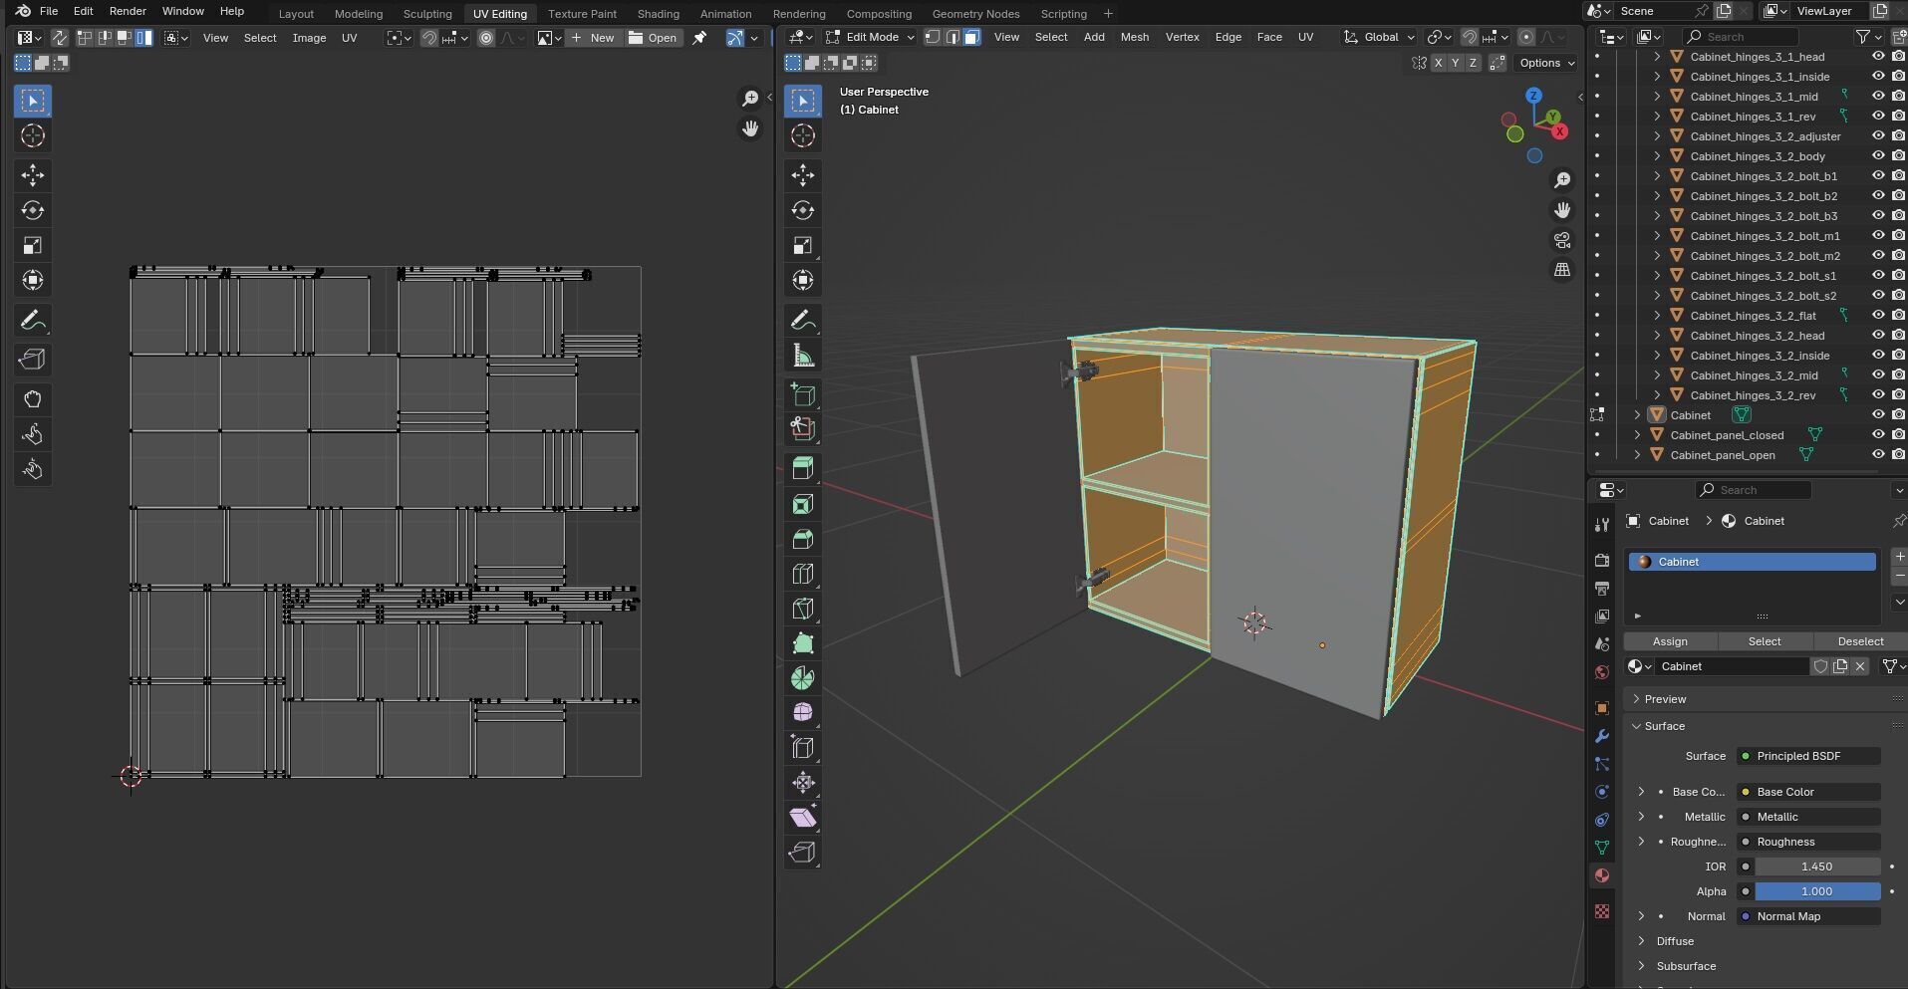This screenshot has height=989, width=1908.
Task: Expand Cabinet_panel_closed in outliner
Action: 1637,435
